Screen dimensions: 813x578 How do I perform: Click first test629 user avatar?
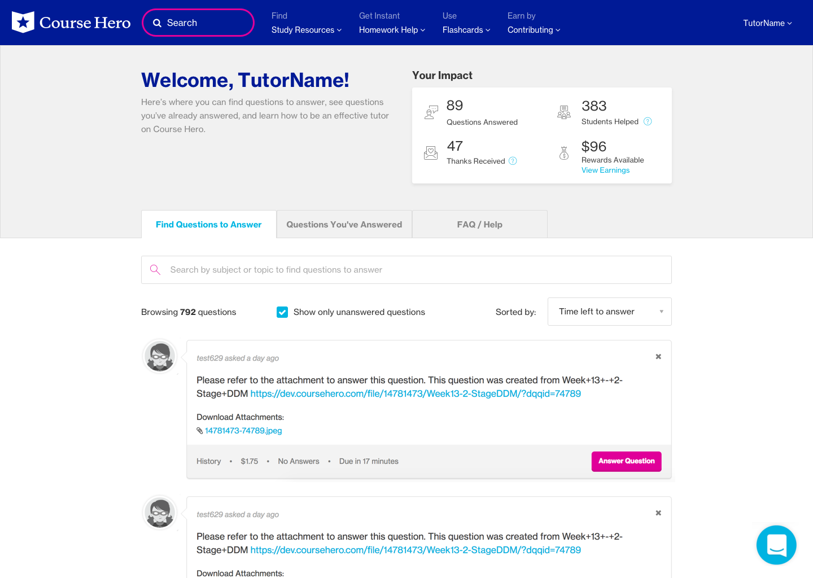160,357
